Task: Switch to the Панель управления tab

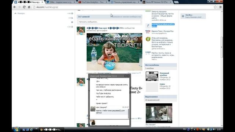Action: (x=125, y=2)
